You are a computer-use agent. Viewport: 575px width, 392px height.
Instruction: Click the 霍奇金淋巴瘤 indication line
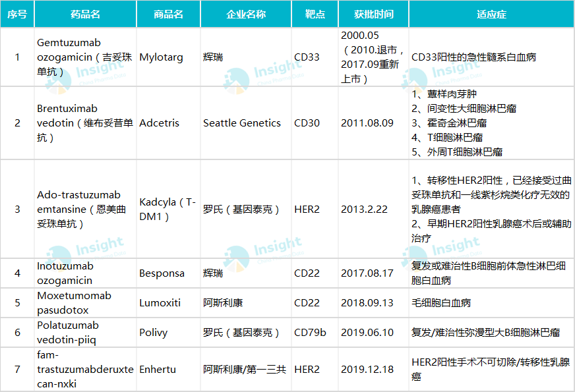(x=449, y=123)
